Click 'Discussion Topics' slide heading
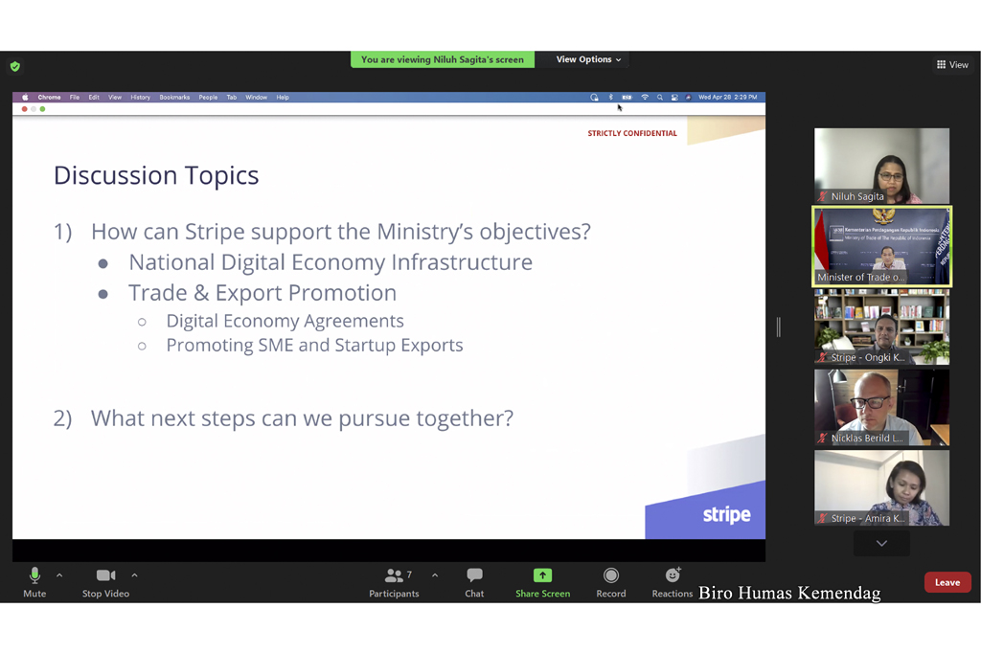981x653 pixels. pyautogui.click(x=156, y=176)
